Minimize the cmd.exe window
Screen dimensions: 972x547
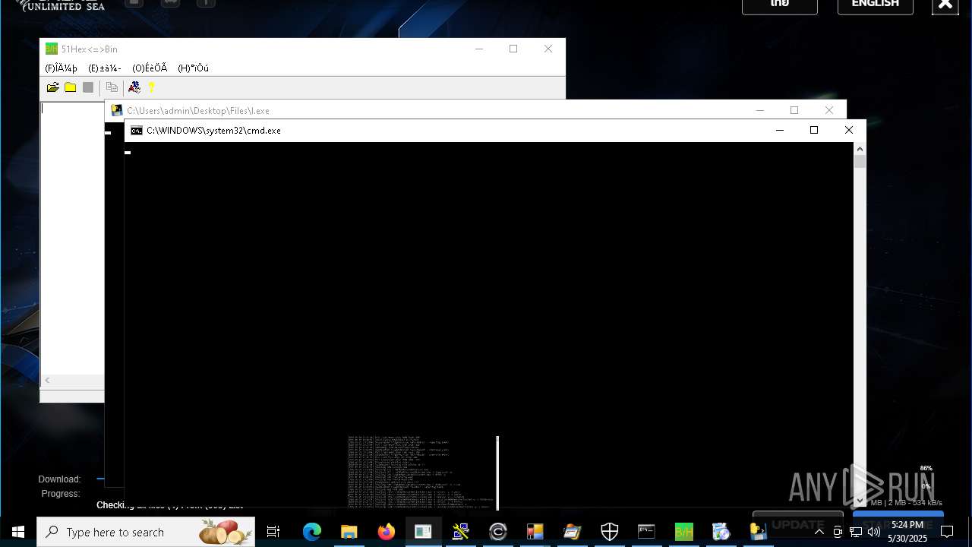pyautogui.click(x=779, y=131)
